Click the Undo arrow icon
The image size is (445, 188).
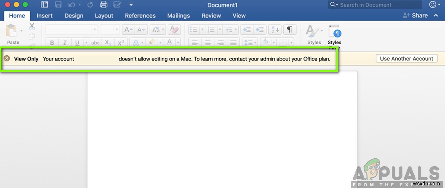pyautogui.click(x=72, y=4)
